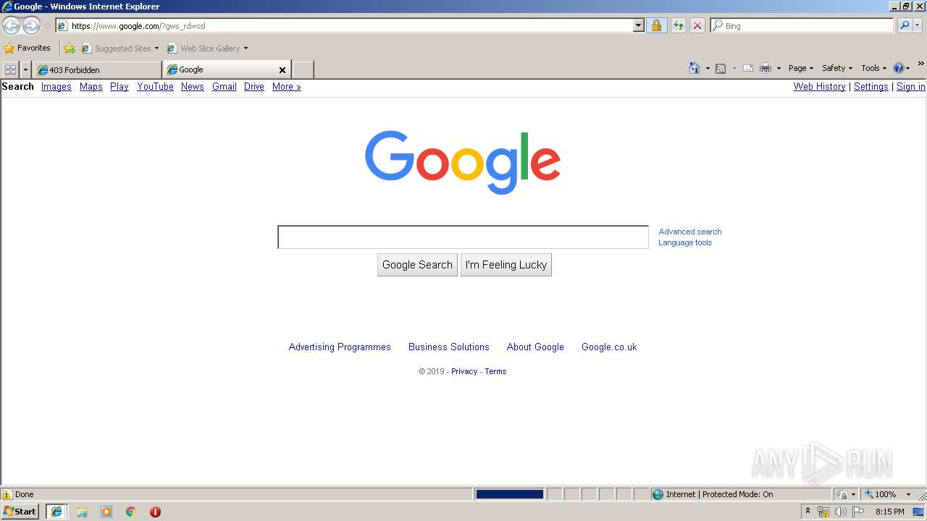Click the RSS feeds icon

point(721,68)
